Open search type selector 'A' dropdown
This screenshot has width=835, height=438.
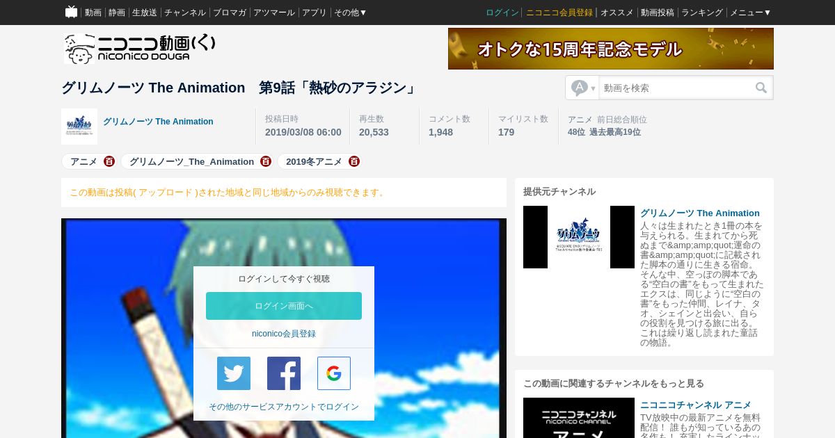(583, 88)
